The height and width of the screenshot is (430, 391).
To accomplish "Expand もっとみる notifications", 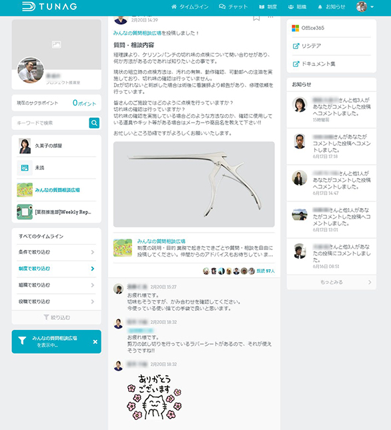I will coord(332,282).
